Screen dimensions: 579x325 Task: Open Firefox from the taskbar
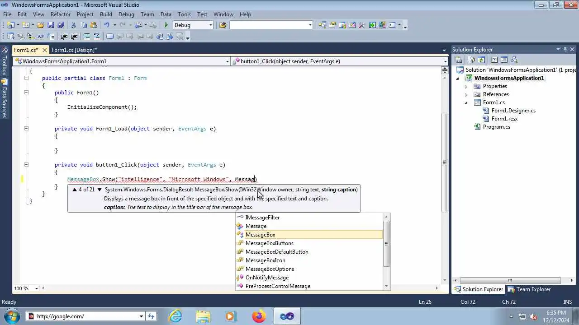point(259,316)
